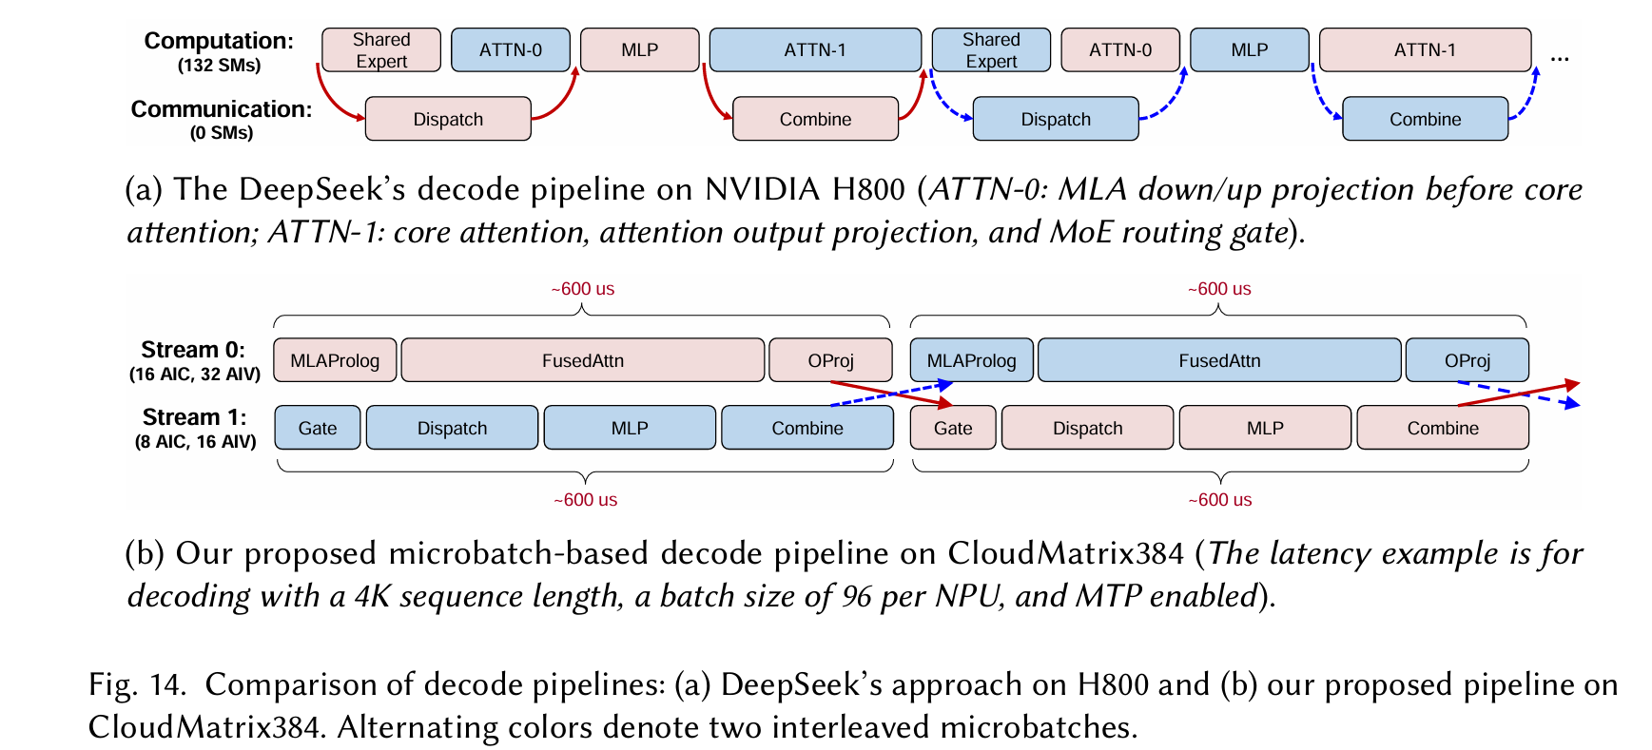
Task: Click the "Stream 1:" label
Action: click(194, 417)
